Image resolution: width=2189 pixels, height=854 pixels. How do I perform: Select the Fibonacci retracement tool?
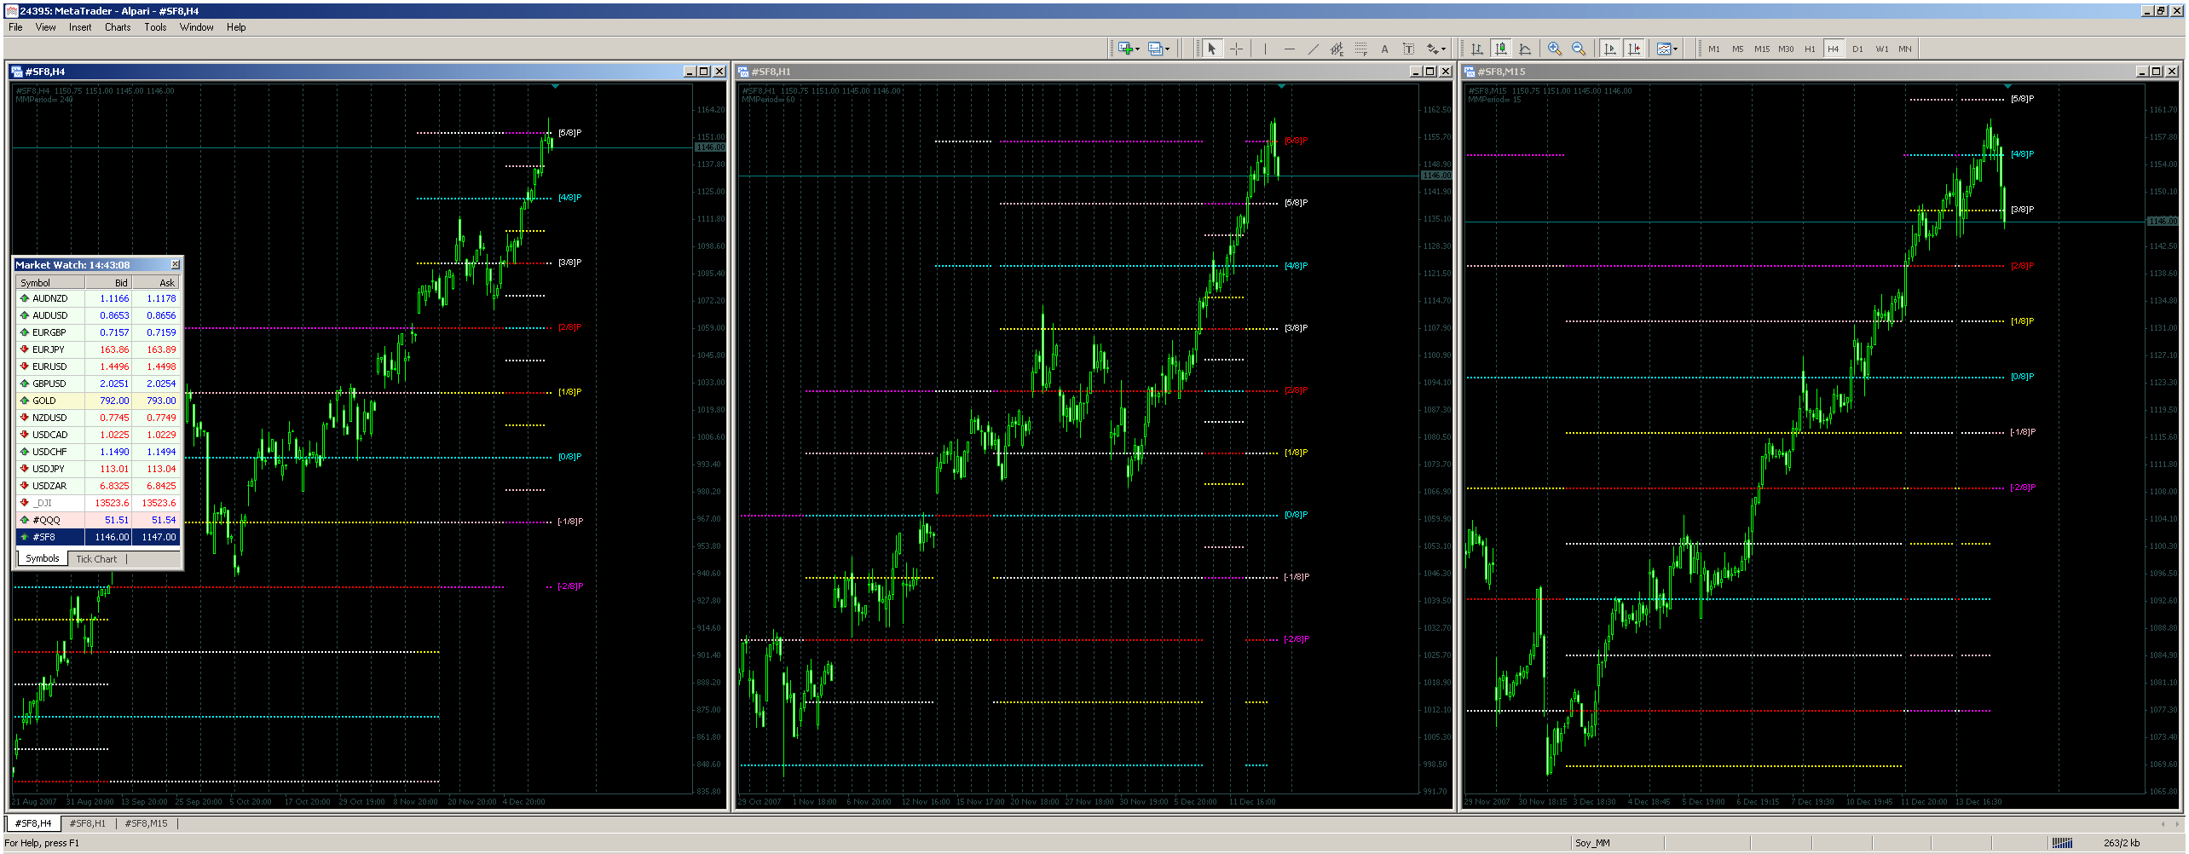pyautogui.click(x=1360, y=49)
